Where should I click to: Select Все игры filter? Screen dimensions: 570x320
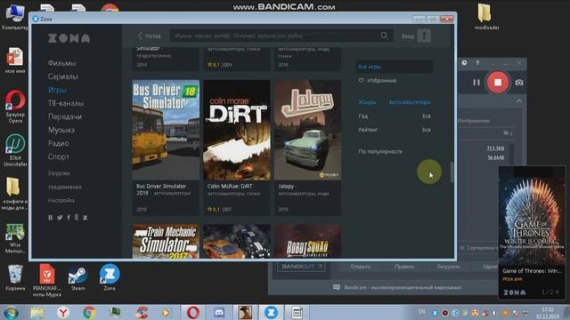395,67
